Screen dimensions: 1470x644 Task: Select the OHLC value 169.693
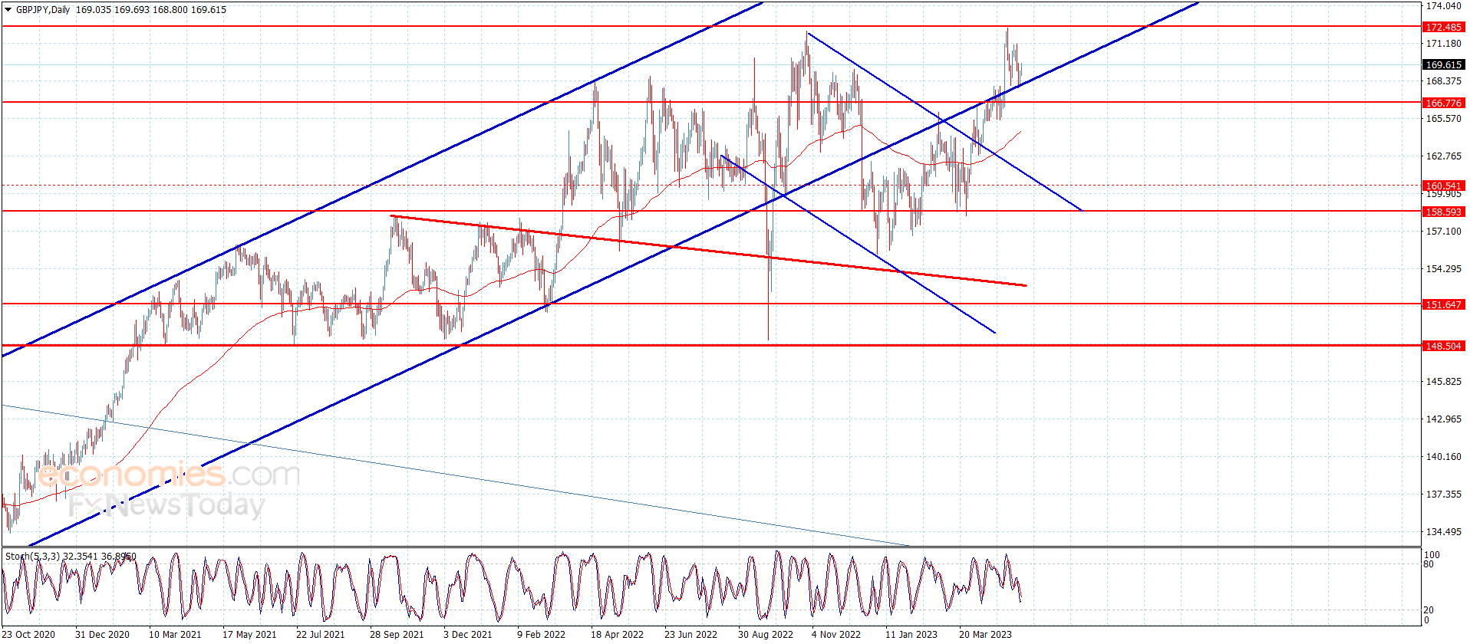(x=132, y=10)
